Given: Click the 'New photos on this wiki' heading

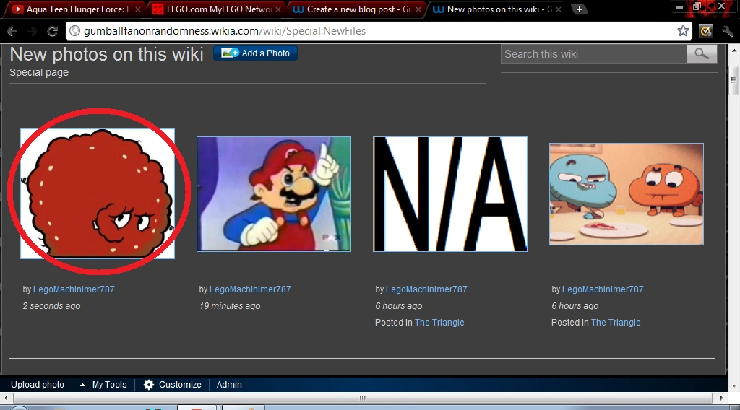Looking at the screenshot, I should tap(107, 55).
